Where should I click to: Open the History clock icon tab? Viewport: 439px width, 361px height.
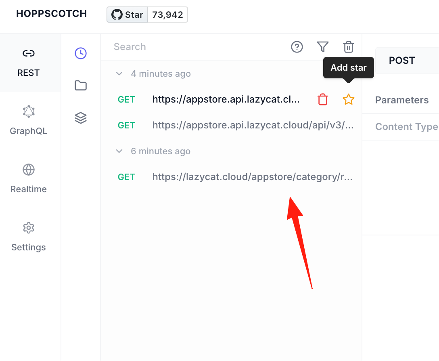(x=81, y=53)
